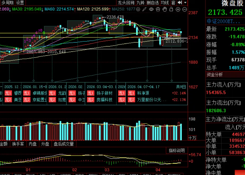Click the 窗 window button
This screenshot has width=245, height=175.
(173, 2)
